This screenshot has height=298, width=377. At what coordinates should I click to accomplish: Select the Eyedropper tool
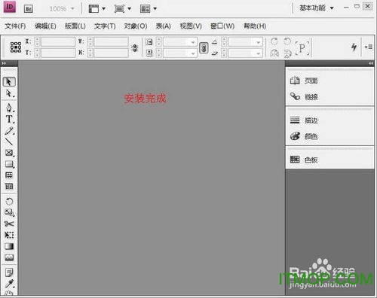coord(9,284)
